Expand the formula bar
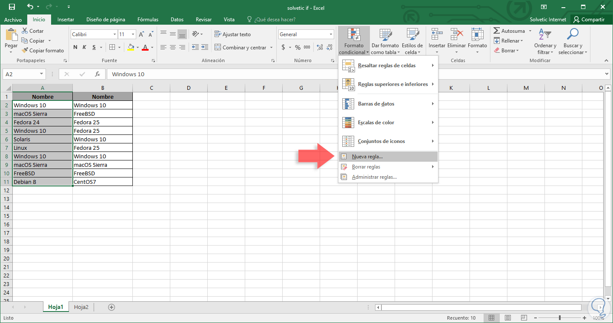 coord(607,74)
